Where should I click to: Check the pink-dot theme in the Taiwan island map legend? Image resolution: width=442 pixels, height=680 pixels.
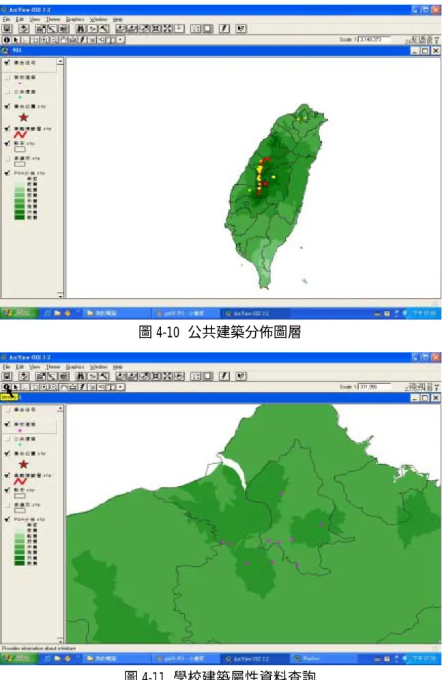tap(7, 77)
